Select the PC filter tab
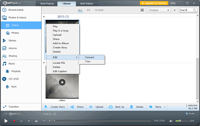 pos(89,10)
